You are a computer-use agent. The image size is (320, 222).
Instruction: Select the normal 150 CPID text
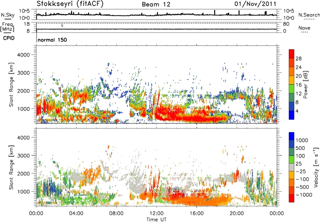52,40
